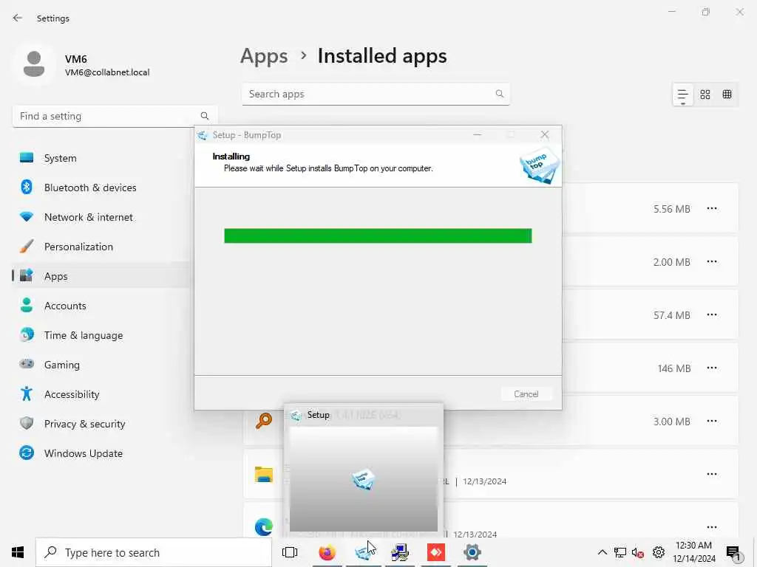The height and width of the screenshot is (567, 757).
Task: Open more options for the 146 MB app
Action: pyautogui.click(x=712, y=368)
